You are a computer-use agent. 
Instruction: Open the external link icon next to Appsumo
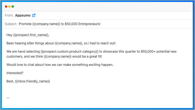pos(34,15)
